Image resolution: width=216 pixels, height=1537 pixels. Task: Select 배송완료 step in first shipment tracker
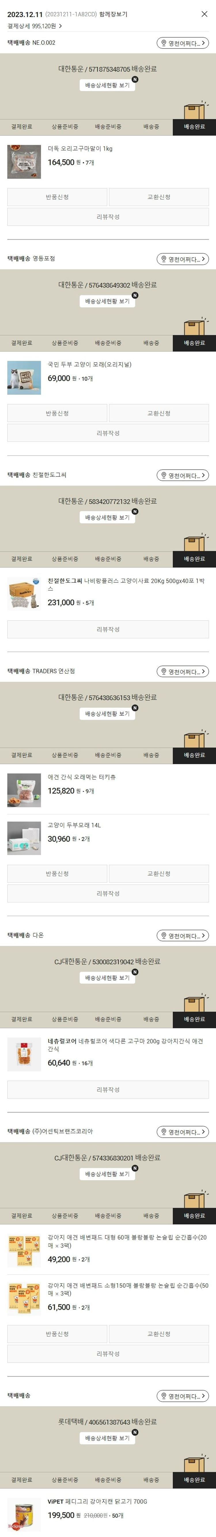(195, 127)
